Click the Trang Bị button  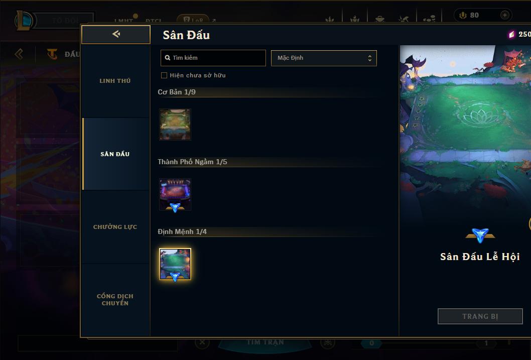click(480, 316)
